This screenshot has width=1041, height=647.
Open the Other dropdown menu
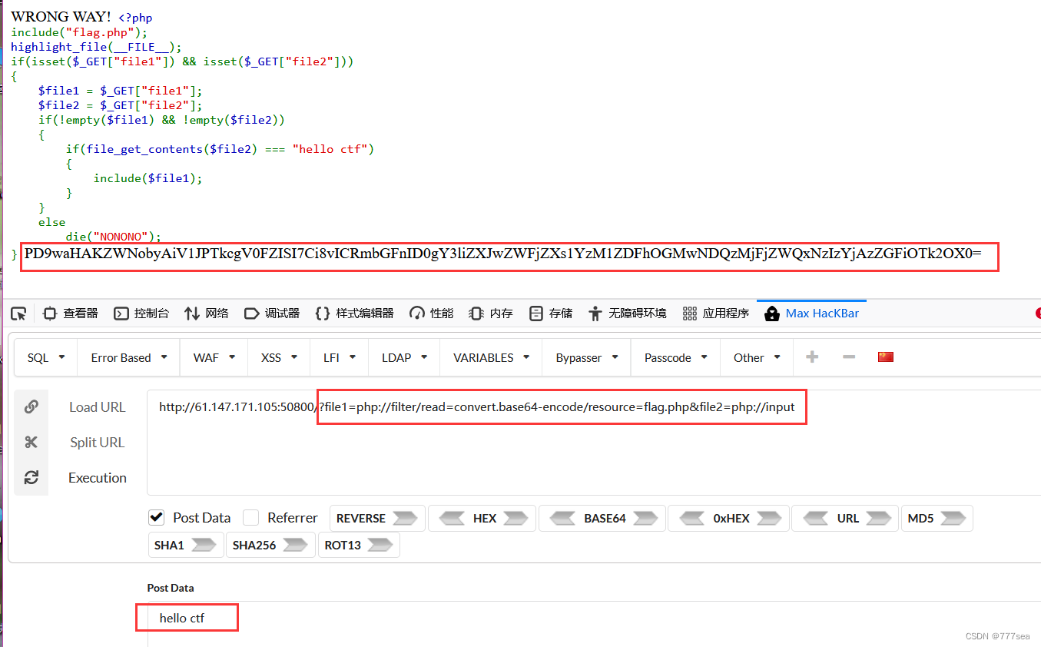point(757,358)
